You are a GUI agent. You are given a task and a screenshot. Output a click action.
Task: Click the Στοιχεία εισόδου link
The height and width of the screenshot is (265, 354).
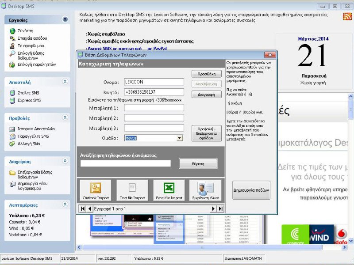tap(32, 38)
